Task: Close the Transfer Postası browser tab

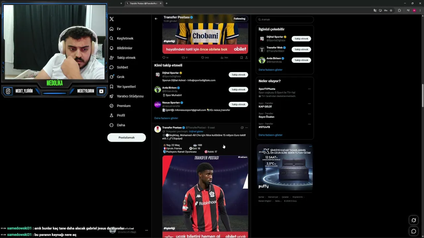Action: point(161,3)
